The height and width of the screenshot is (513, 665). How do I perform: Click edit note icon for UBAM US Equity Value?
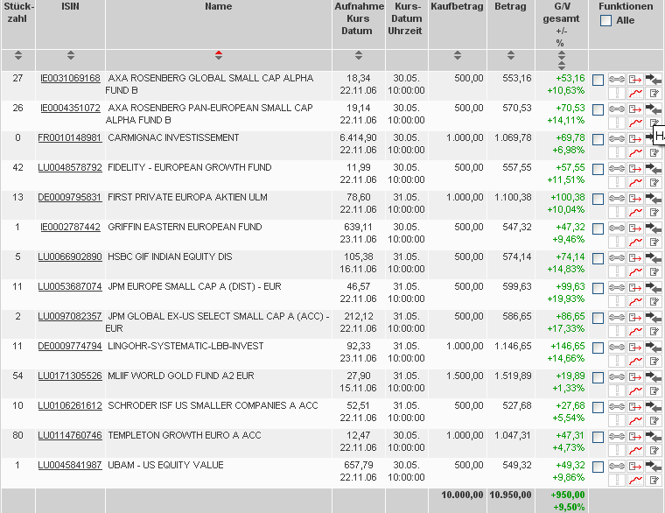click(654, 480)
